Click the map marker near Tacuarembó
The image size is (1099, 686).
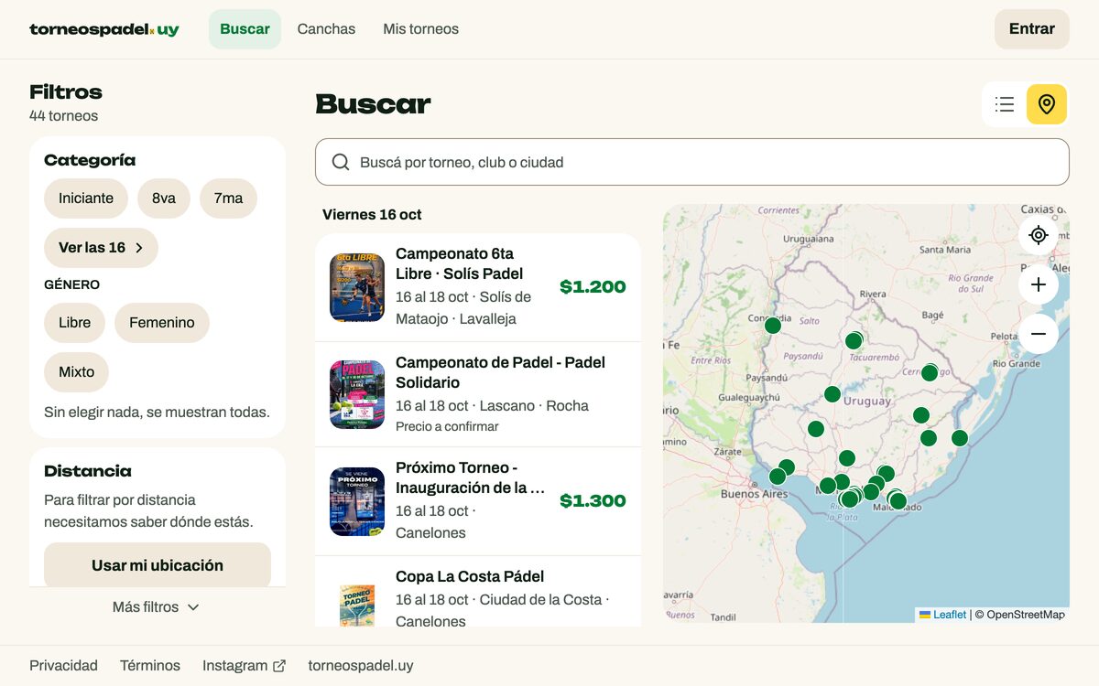[854, 340]
